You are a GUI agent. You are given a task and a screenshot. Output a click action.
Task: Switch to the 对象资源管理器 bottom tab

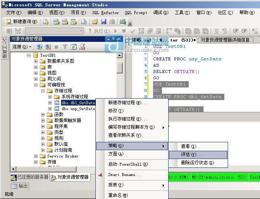(70, 178)
